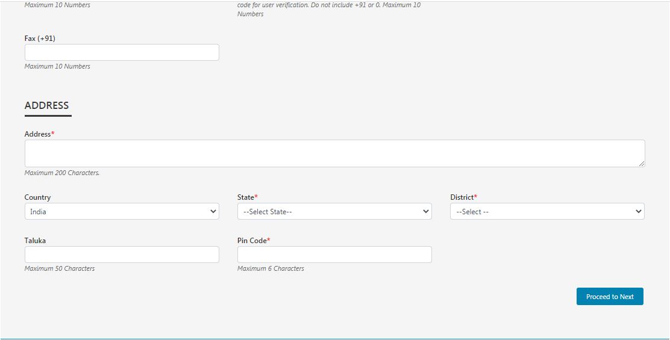Click the Country label
Image resolution: width=670 pixels, height=340 pixels.
[37, 197]
